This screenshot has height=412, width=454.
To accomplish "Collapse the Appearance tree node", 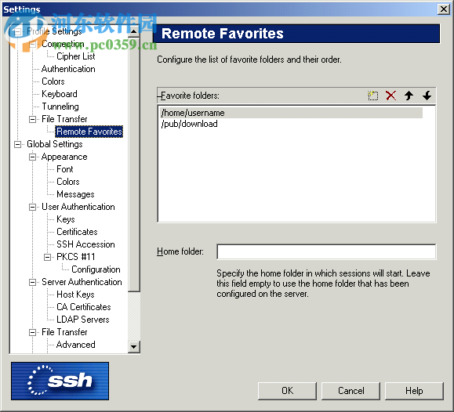I will point(33,157).
